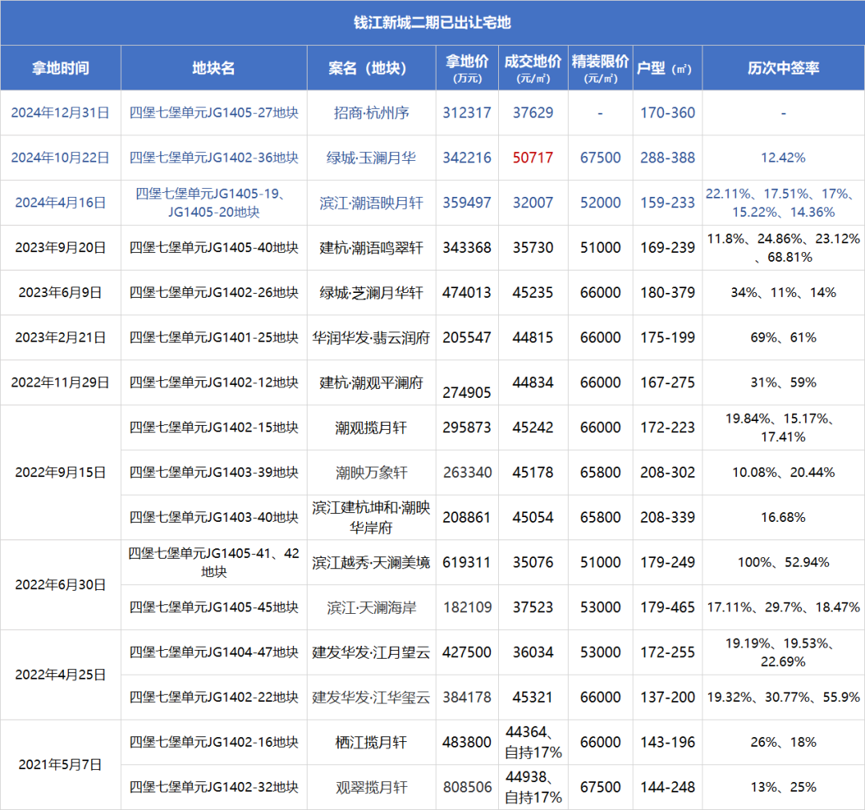Click the land price 619311
This screenshot has width=865, height=810.
pyautogui.click(x=467, y=563)
